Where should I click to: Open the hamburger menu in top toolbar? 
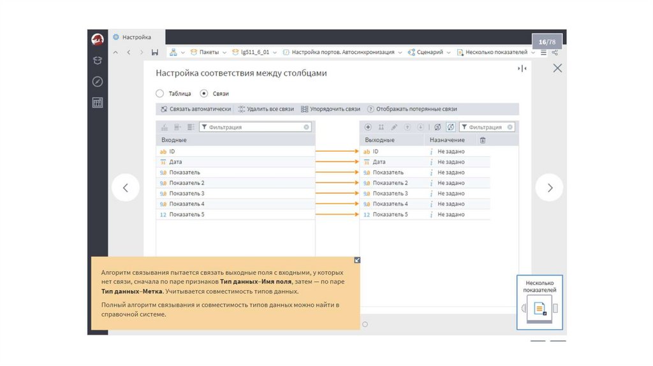coord(543,52)
